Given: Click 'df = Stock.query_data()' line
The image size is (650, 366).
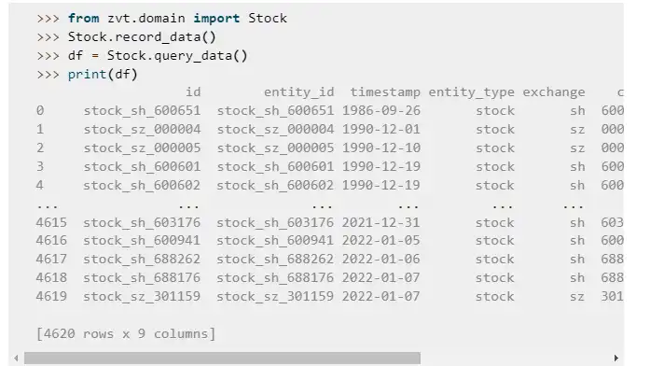Looking at the screenshot, I should pos(158,56).
